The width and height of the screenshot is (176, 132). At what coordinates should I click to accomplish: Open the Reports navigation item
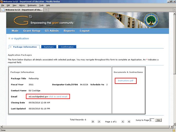tap(69, 31)
